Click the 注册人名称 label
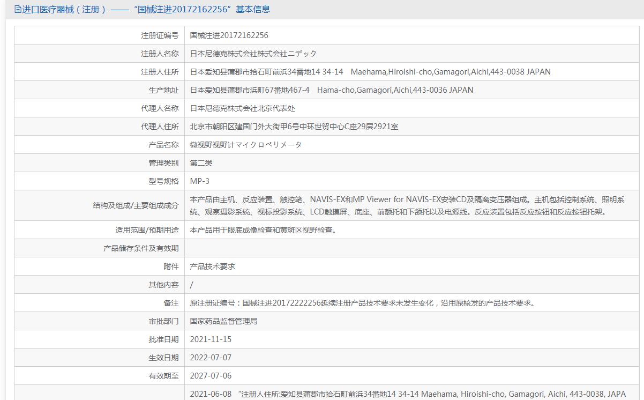 (160, 54)
